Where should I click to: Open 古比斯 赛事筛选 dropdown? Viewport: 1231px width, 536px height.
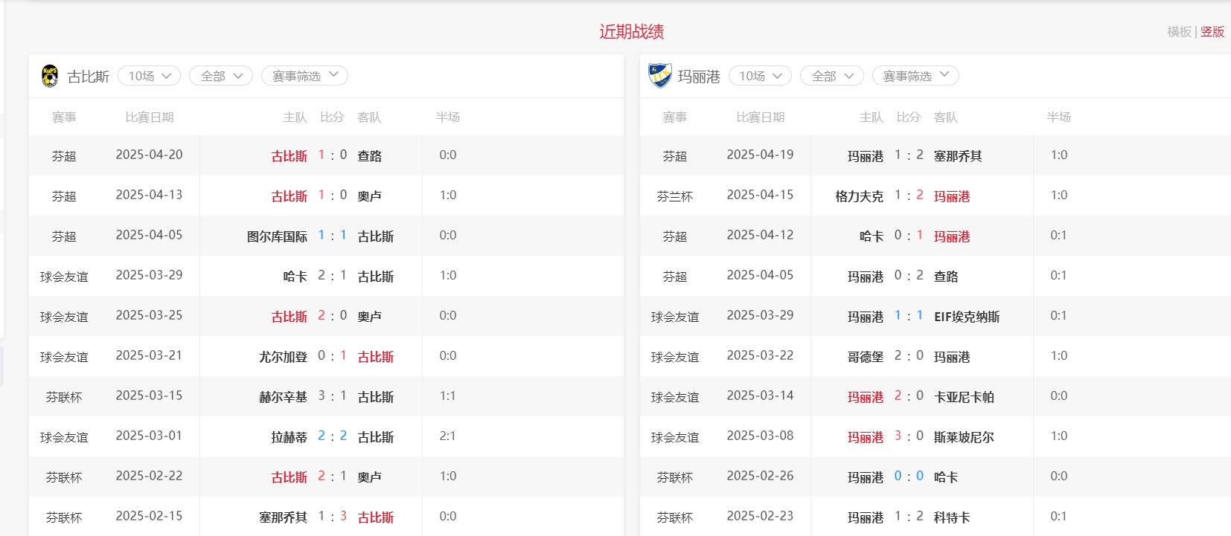point(304,76)
